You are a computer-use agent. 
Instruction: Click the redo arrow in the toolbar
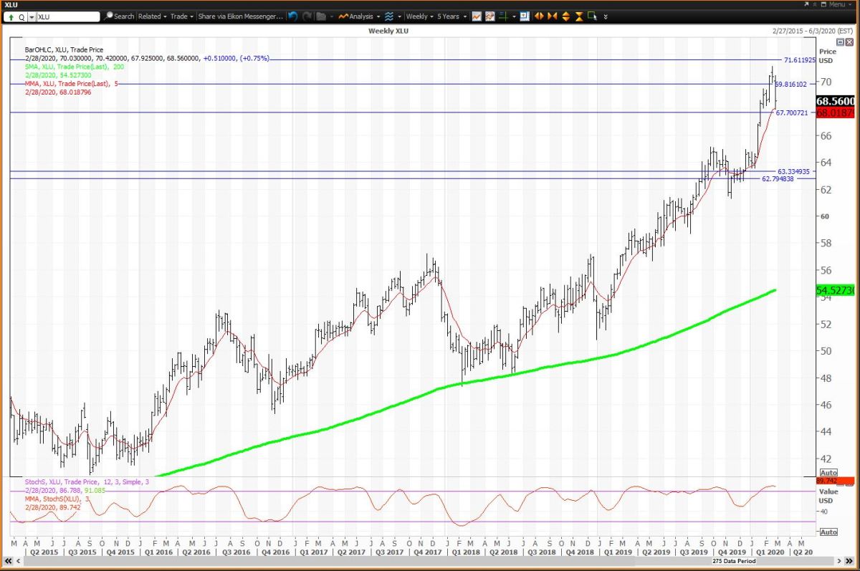click(x=307, y=16)
